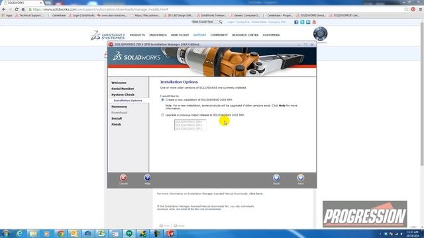Open the red SolidWorks taskbar icon
Viewport: 424px width, 238px height.
170,233
